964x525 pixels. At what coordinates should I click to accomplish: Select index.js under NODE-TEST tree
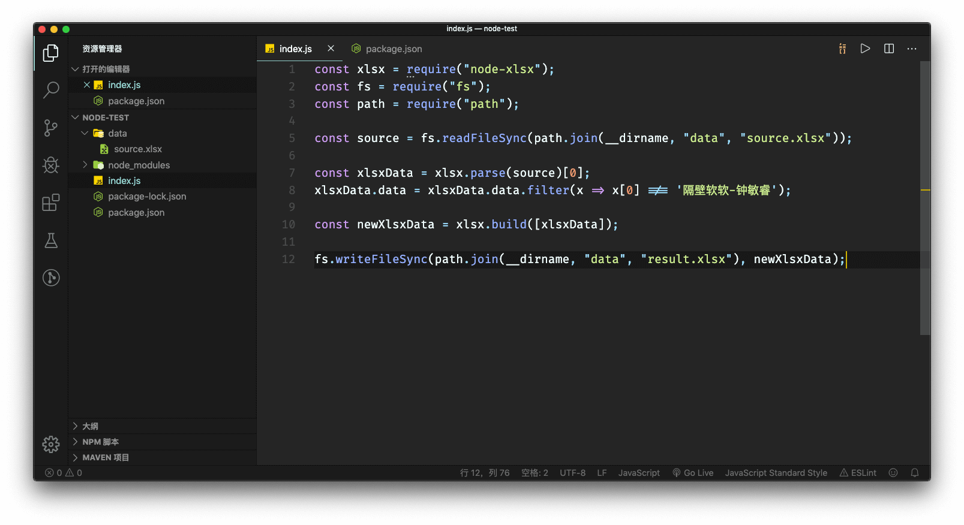click(x=162, y=180)
